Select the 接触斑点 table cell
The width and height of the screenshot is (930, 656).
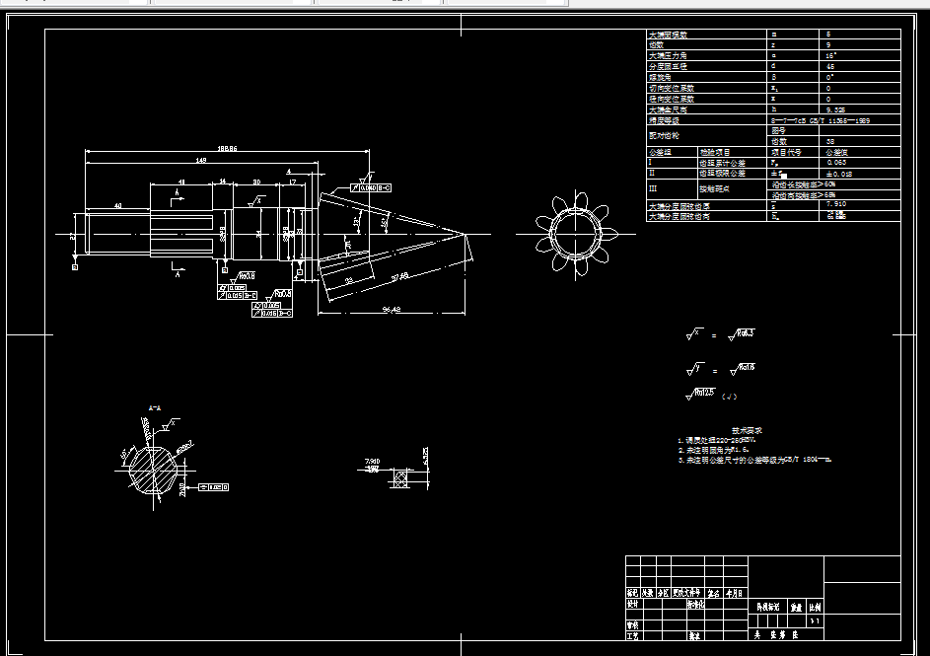(x=732, y=189)
